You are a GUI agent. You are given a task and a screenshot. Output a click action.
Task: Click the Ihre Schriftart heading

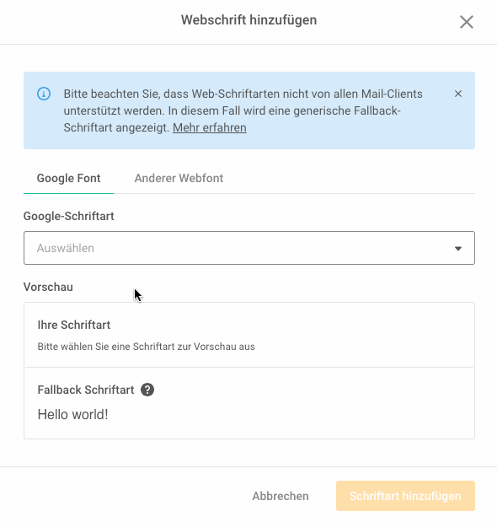[x=74, y=325]
